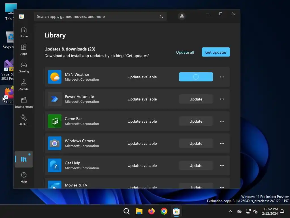Viewport: 290px width, 218px height.
Task: Open the Entertainment section
Action: (24, 102)
